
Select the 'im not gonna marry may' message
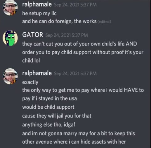click(79, 138)
